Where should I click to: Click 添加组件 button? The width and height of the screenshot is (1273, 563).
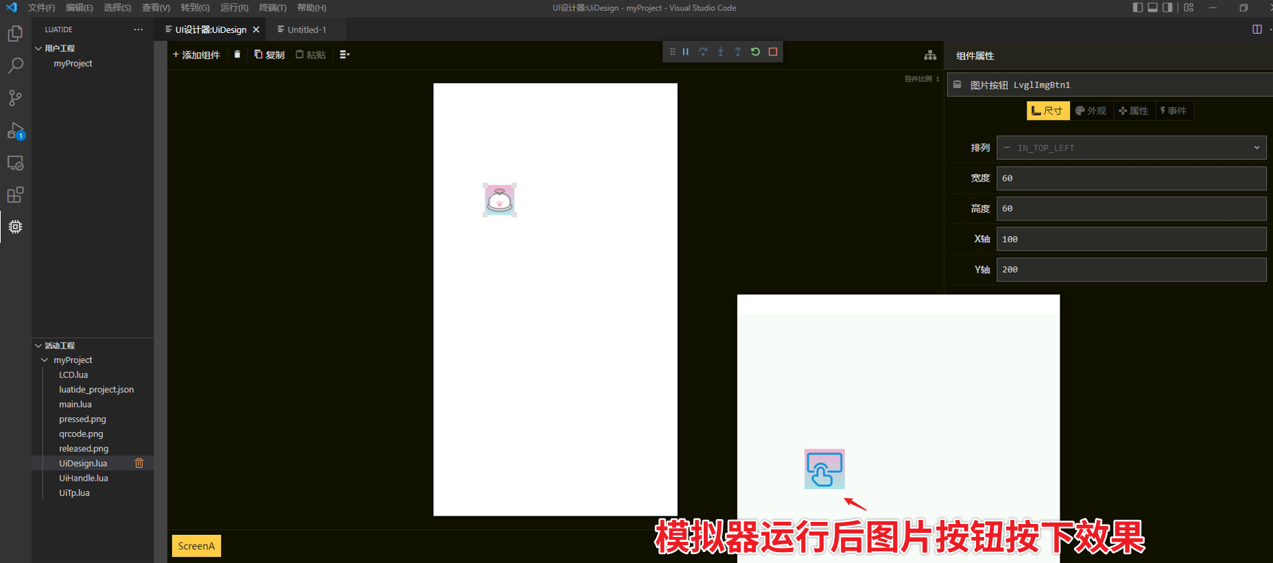click(x=196, y=55)
